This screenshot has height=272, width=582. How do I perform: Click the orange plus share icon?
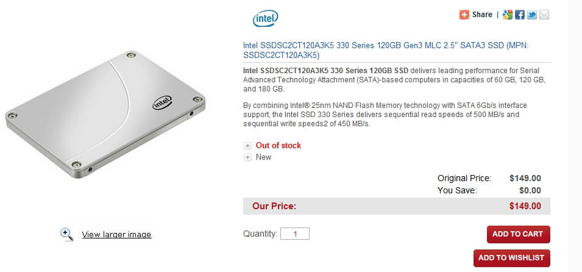[x=464, y=15]
